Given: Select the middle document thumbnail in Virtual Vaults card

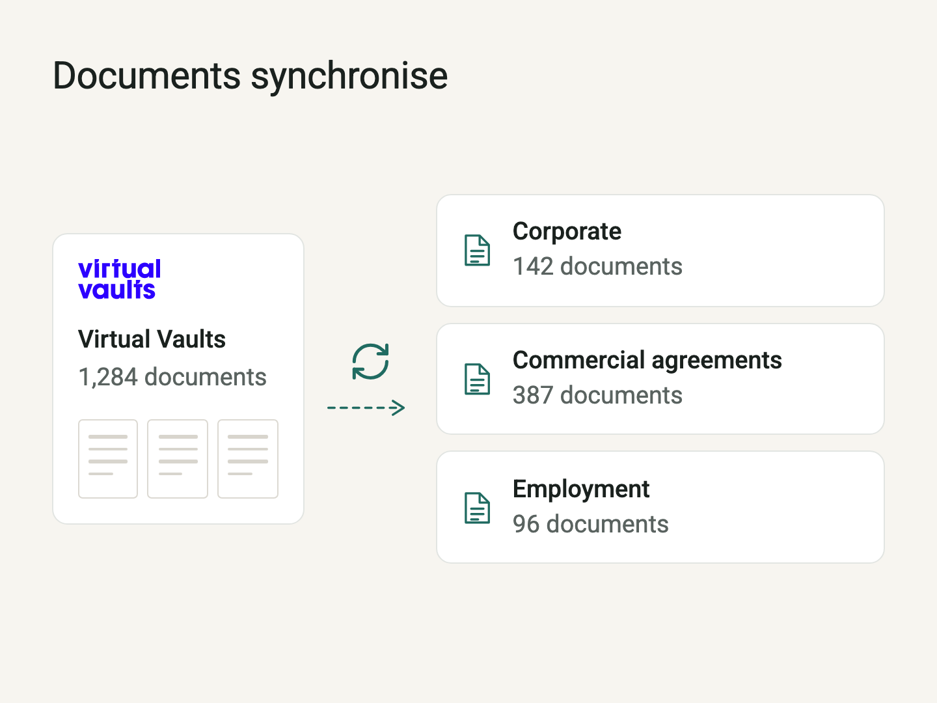Looking at the screenshot, I should 178,459.
